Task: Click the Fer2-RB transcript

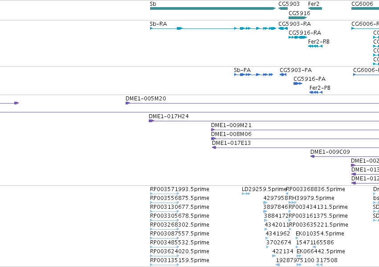Action: (x=315, y=46)
